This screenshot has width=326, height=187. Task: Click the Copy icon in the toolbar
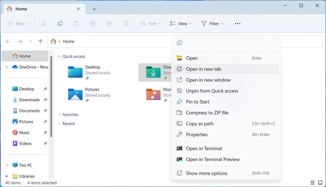[x=60, y=24]
